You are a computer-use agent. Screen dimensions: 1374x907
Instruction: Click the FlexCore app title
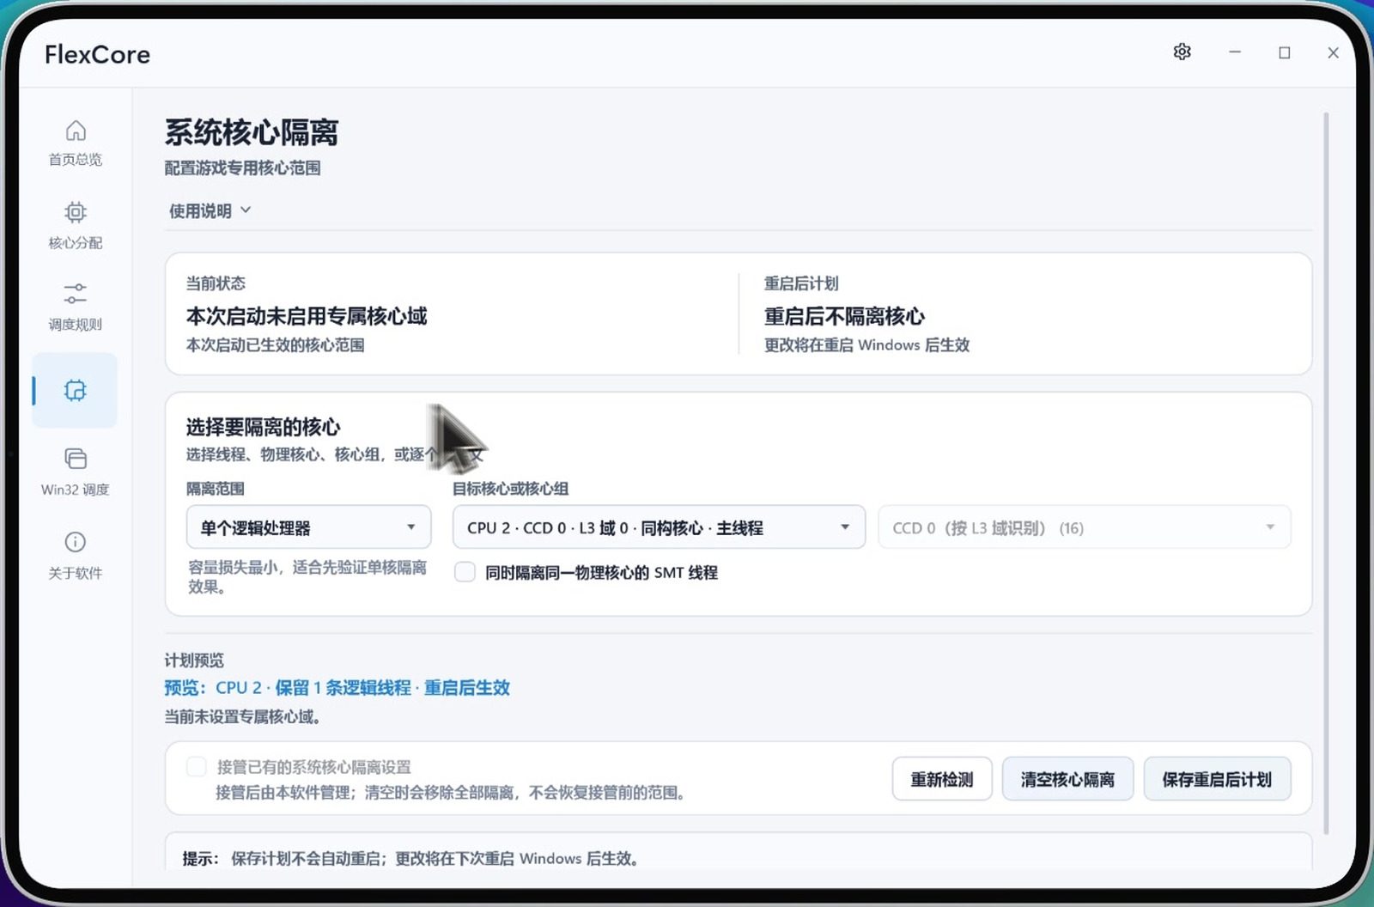click(x=97, y=55)
